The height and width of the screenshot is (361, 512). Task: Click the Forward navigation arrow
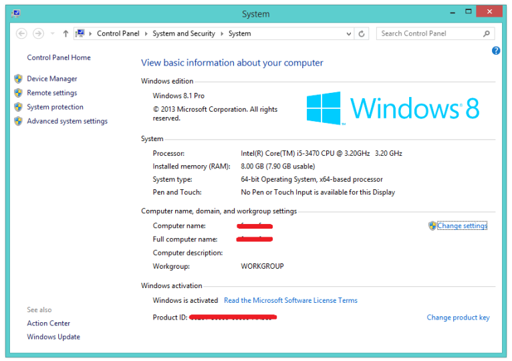39,33
